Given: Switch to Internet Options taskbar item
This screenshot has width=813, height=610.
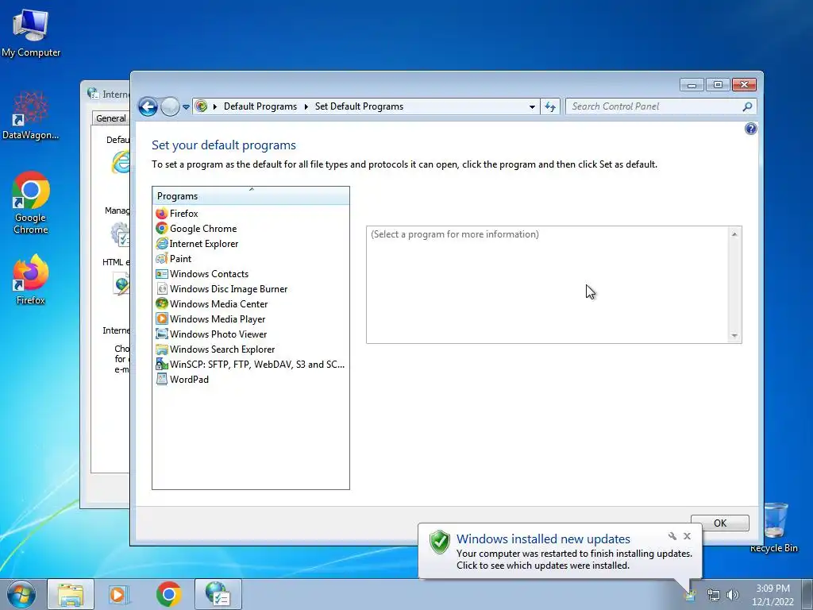Looking at the screenshot, I should tap(218, 594).
